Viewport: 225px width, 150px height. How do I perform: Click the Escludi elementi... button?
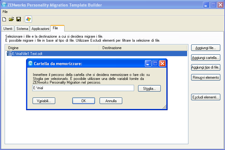[206, 97]
